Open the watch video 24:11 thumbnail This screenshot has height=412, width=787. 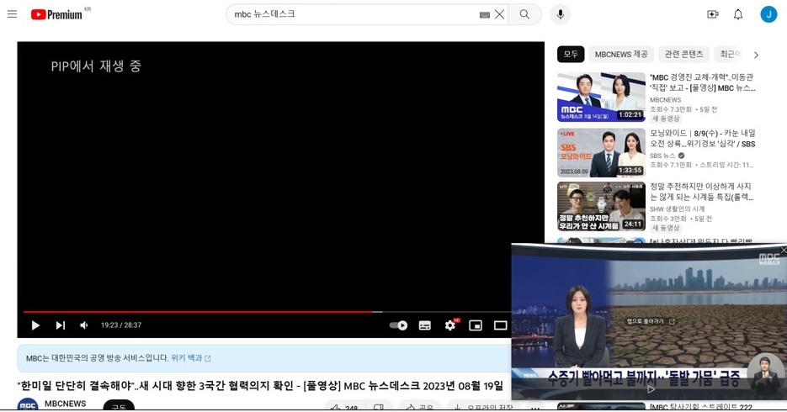pos(601,207)
